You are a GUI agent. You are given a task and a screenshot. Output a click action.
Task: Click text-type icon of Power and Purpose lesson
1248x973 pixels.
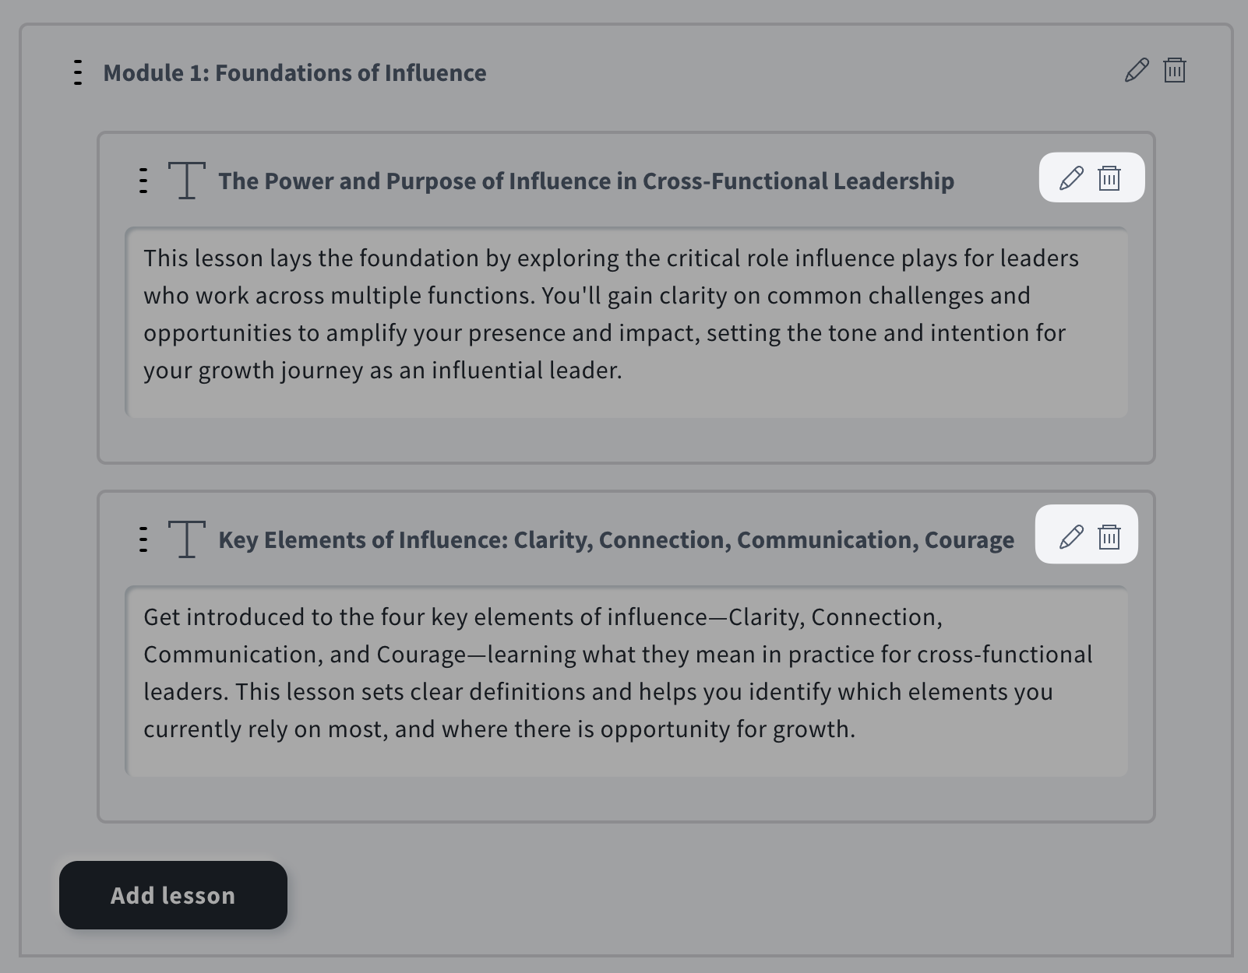(x=187, y=181)
